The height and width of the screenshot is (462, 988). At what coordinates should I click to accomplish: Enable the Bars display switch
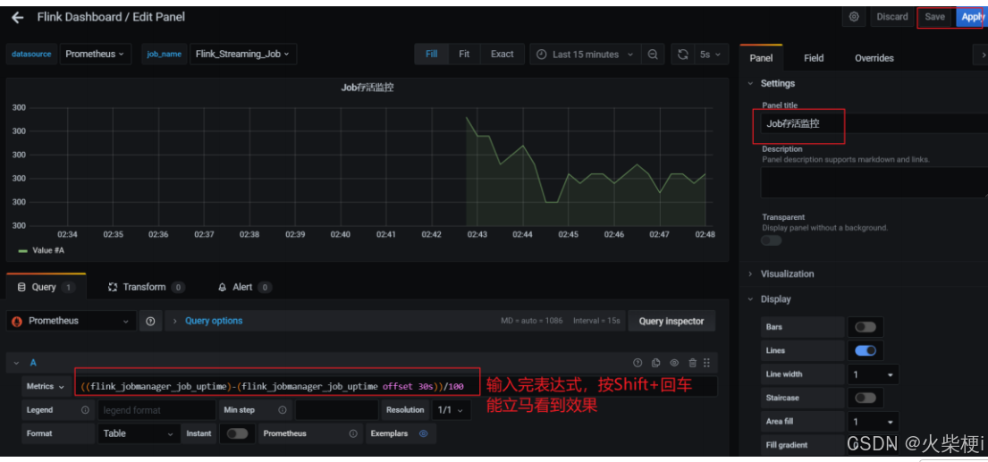click(x=866, y=327)
